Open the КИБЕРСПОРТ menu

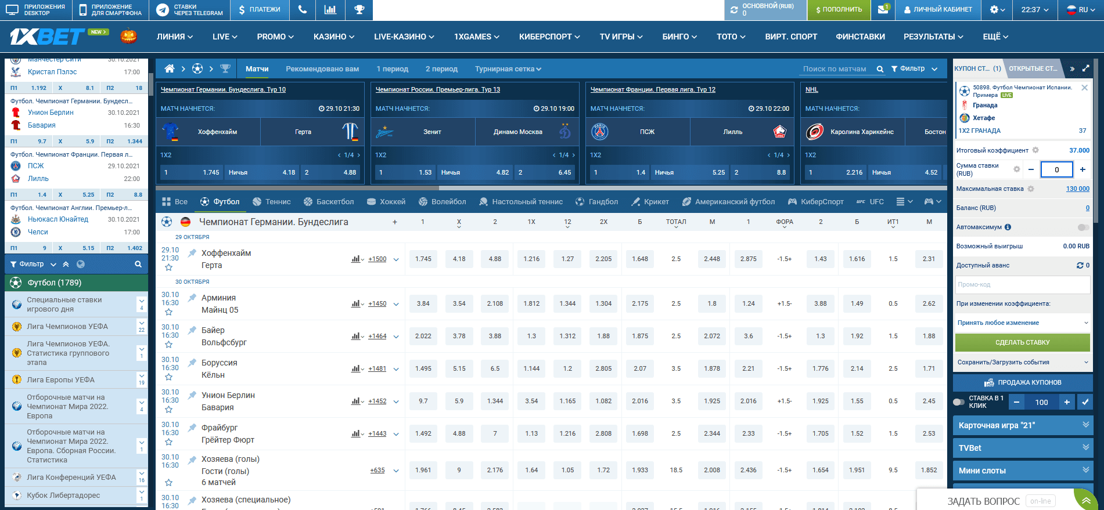coord(549,37)
